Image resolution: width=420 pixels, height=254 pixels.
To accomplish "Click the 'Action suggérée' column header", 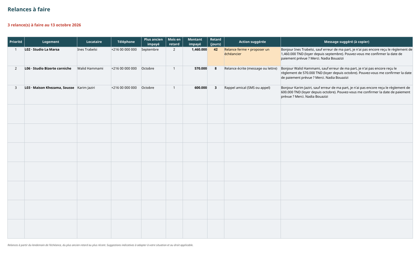I will (x=252, y=42).
